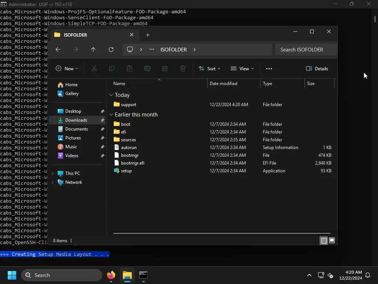Viewport: 378px width, 284px height.
Task: Switch to large thumbnails view icon
Action: [x=332, y=240]
